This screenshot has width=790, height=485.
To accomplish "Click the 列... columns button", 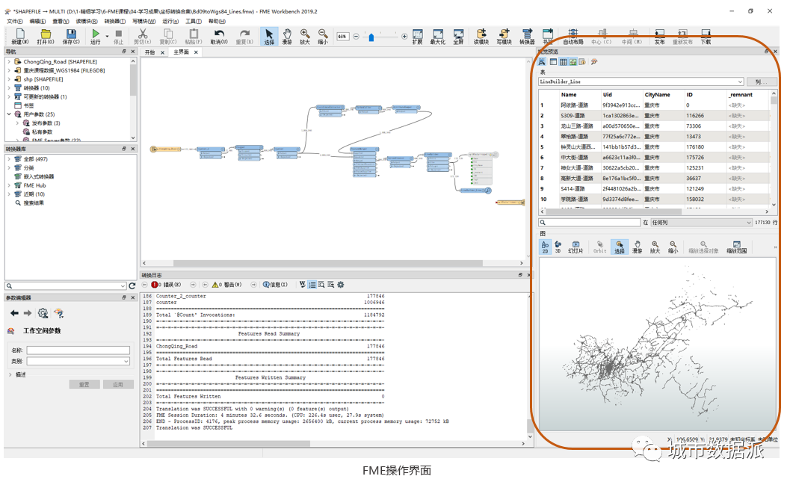I will pyautogui.click(x=761, y=81).
